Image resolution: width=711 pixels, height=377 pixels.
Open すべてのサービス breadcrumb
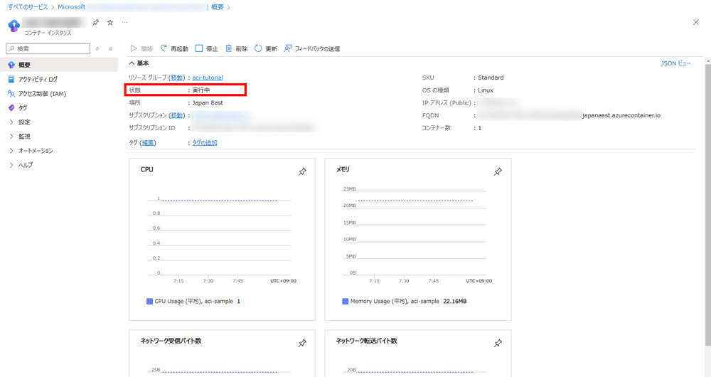[x=28, y=7]
